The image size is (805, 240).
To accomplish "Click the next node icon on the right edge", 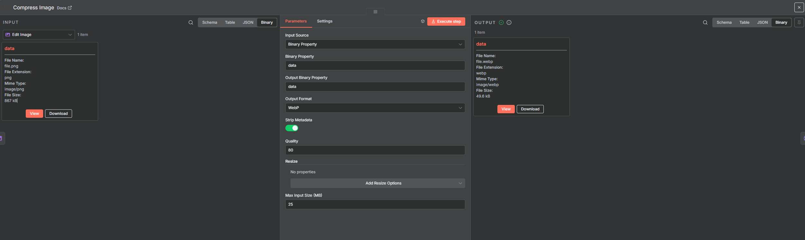I will coord(803,138).
